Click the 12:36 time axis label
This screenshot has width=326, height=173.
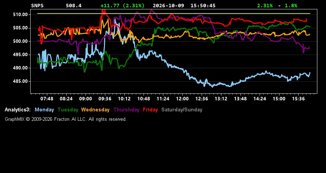coord(202,99)
